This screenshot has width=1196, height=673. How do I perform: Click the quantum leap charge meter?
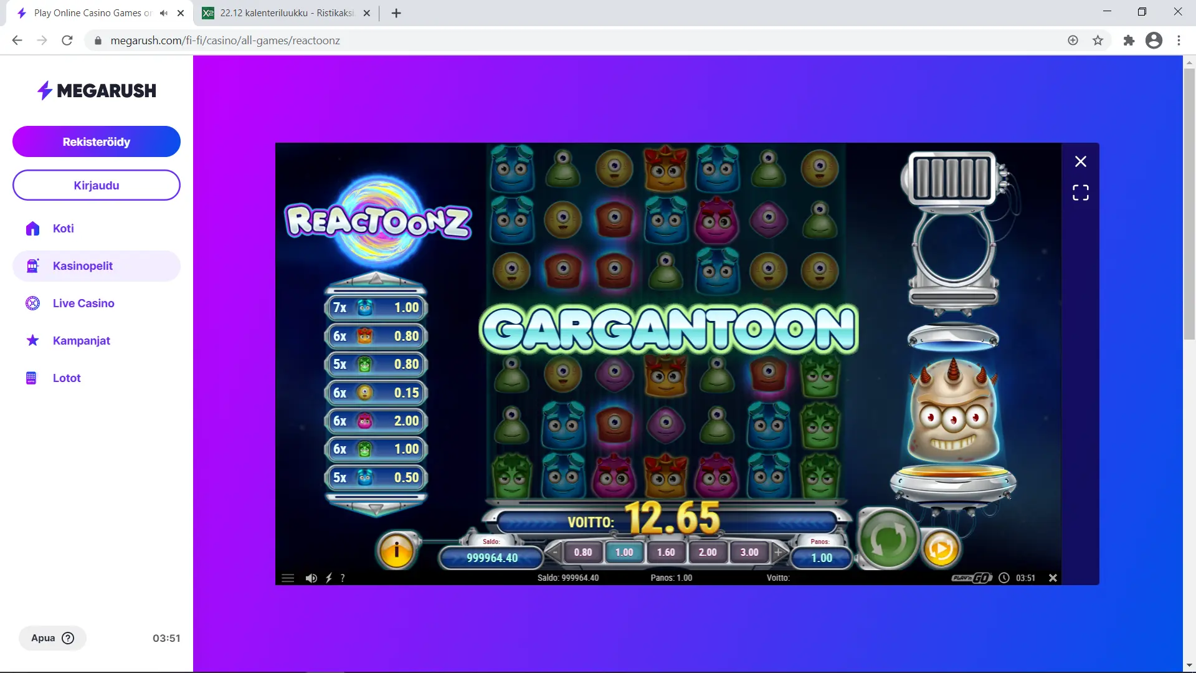tap(951, 178)
